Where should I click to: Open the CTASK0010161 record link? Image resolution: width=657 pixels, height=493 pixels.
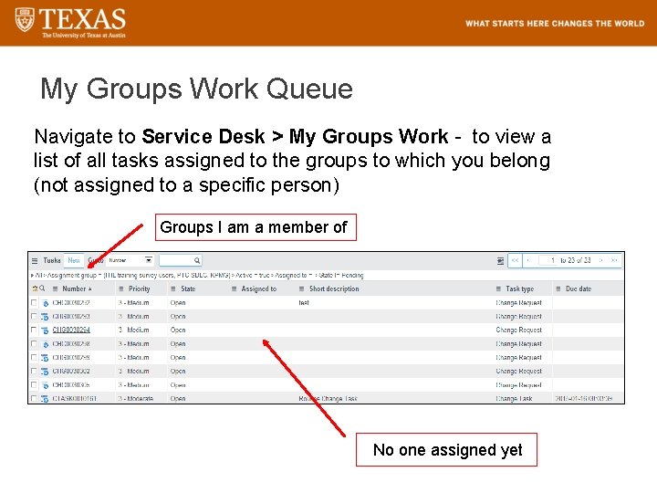pyautogui.click(x=74, y=399)
